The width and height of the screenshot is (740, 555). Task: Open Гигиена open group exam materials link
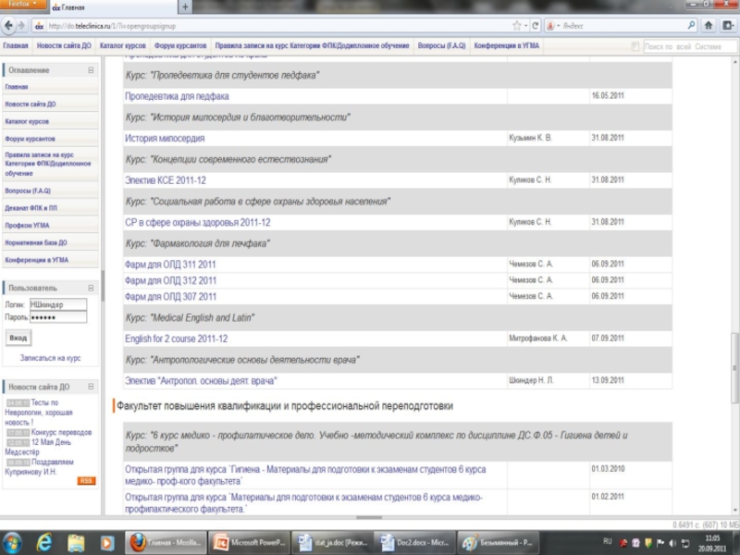305,475
